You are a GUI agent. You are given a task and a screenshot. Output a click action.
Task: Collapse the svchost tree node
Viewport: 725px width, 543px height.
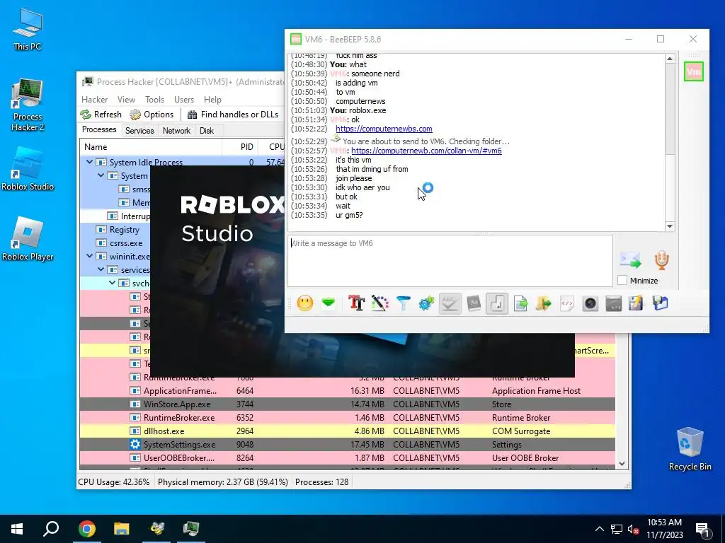113,283
